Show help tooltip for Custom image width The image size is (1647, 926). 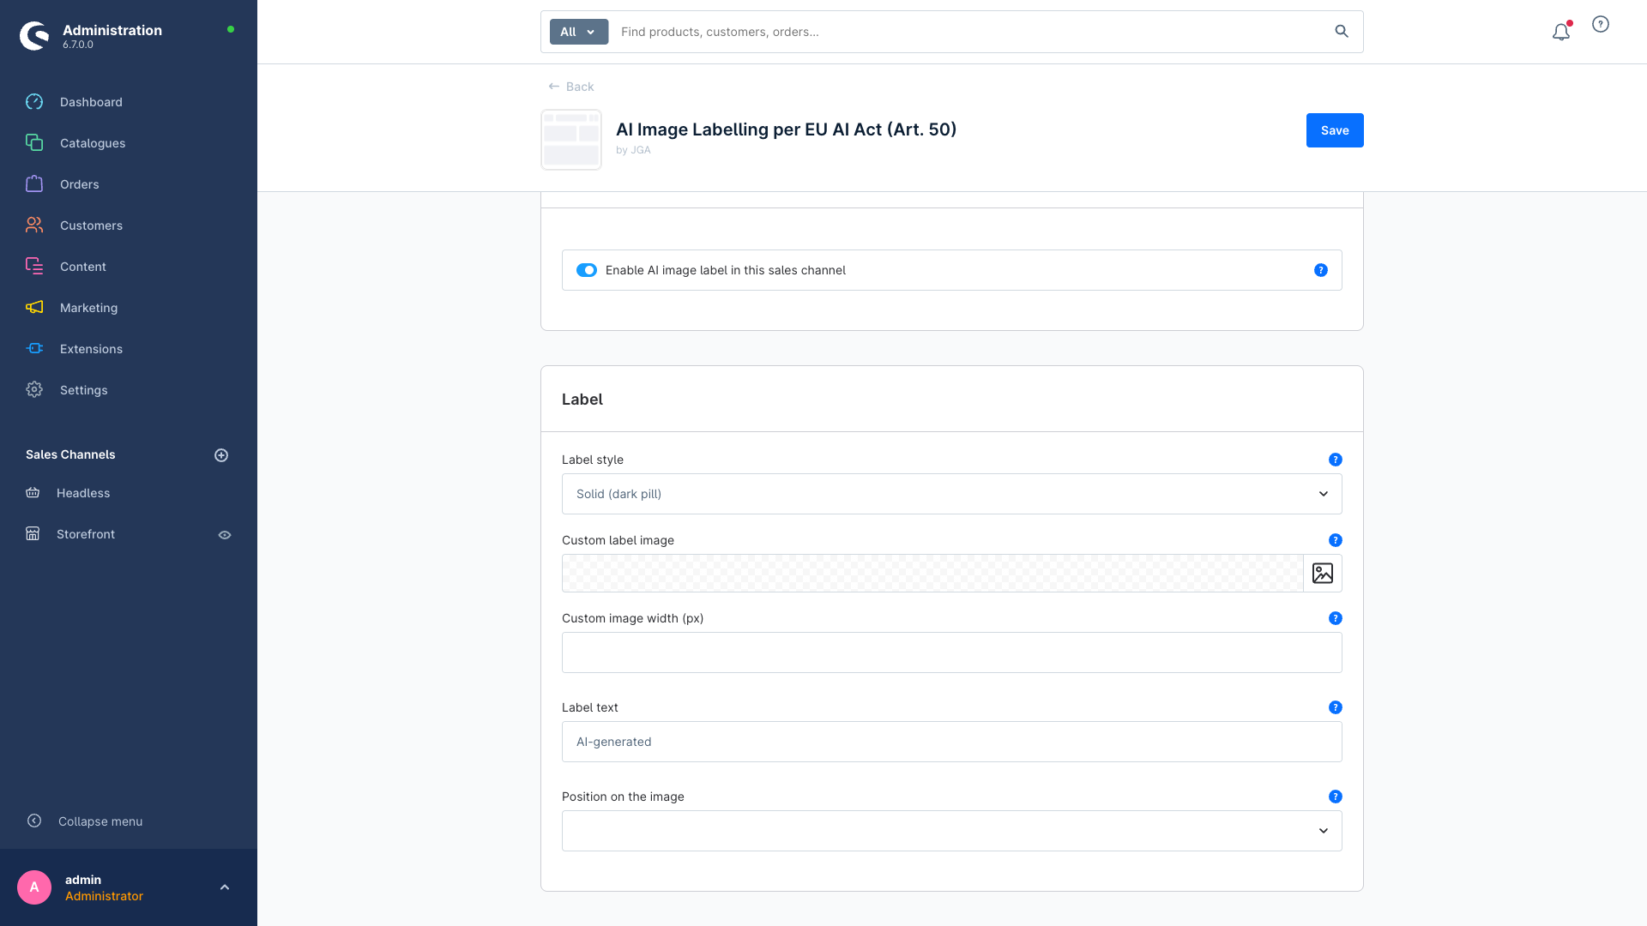tap(1336, 618)
